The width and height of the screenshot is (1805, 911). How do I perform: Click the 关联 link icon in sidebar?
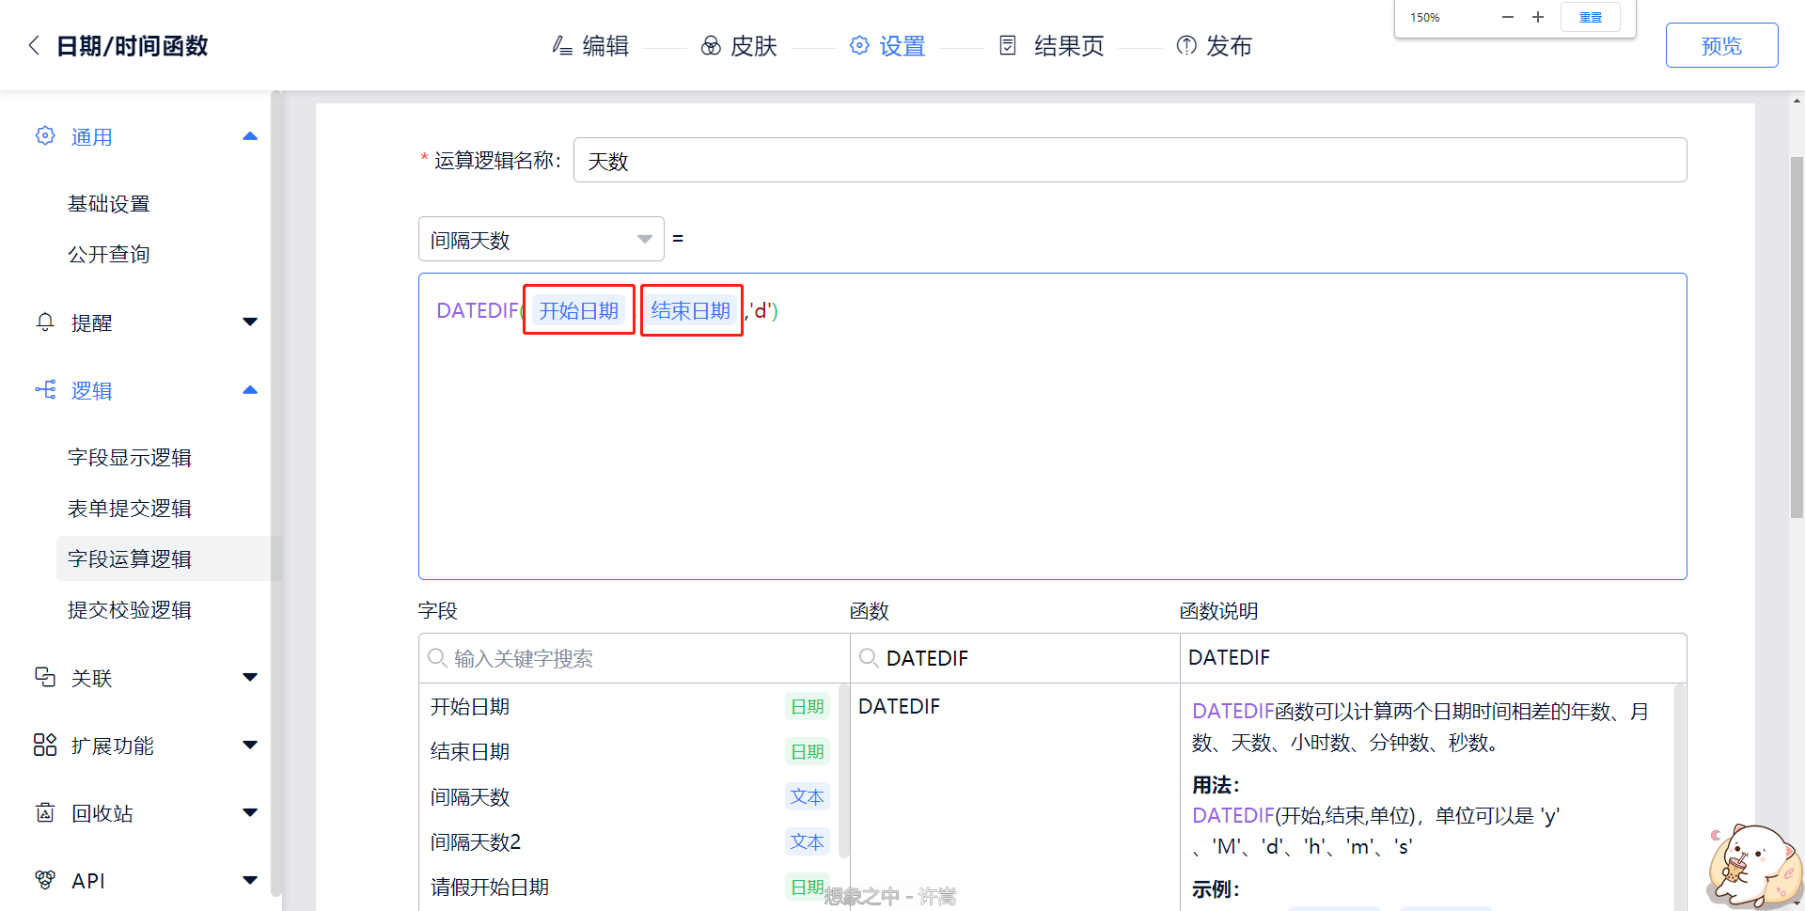(45, 677)
